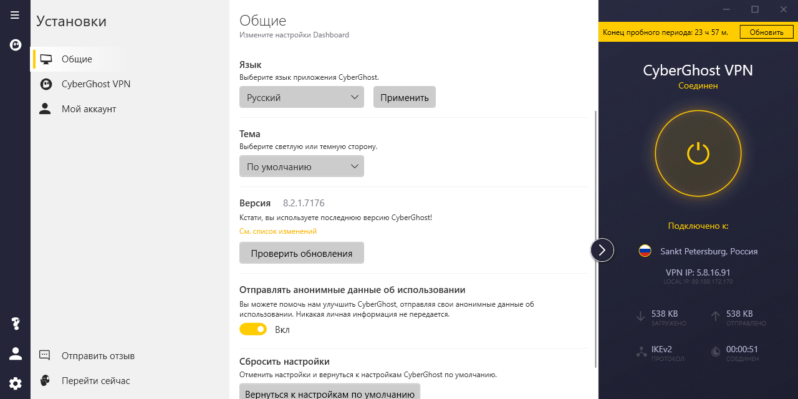This screenshot has width=798, height=399.
Task: Click Отправить отзыв feedback item
Action: (98, 356)
